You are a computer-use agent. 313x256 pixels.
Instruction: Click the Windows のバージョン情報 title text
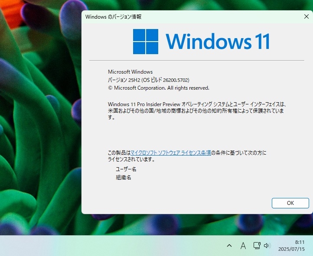coord(114,17)
